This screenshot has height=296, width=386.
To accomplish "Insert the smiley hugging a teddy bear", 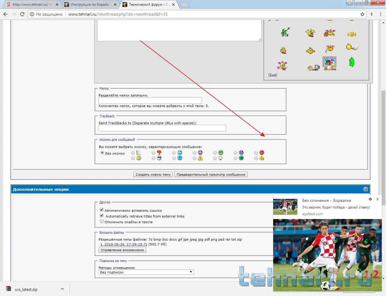I will [330, 32].
